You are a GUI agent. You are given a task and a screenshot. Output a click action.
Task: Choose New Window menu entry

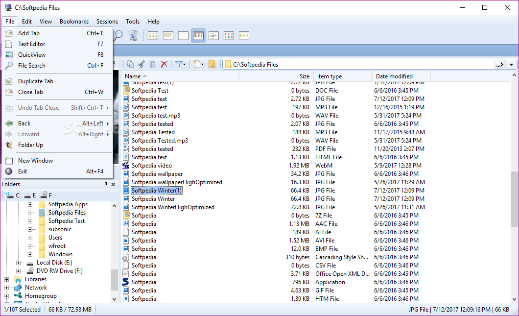click(x=57, y=161)
